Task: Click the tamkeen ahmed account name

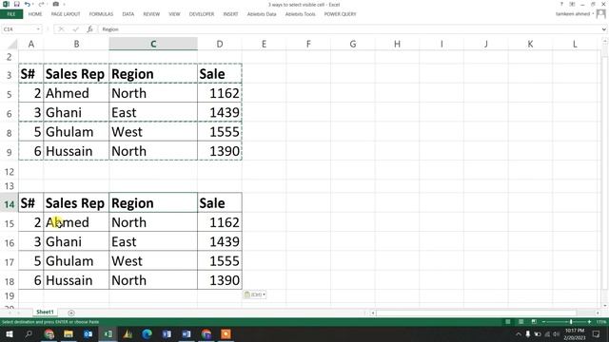Action: tap(573, 14)
